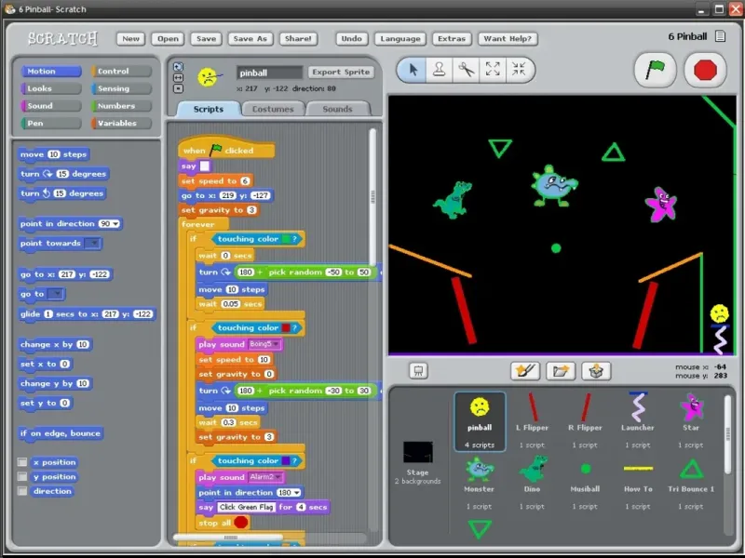Image resolution: width=745 pixels, height=558 pixels.
Task: Click the Undo button
Action: pos(352,39)
